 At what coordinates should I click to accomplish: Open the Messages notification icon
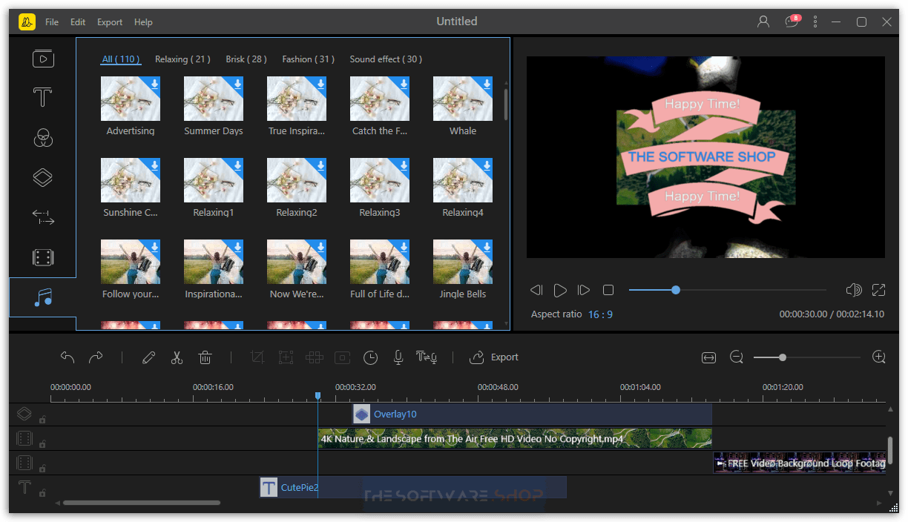click(x=792, y=22)
